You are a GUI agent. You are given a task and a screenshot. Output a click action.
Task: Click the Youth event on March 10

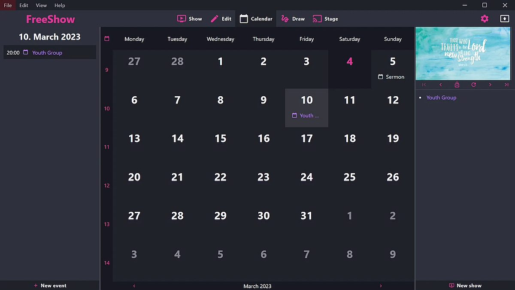[x=305, y=116]
